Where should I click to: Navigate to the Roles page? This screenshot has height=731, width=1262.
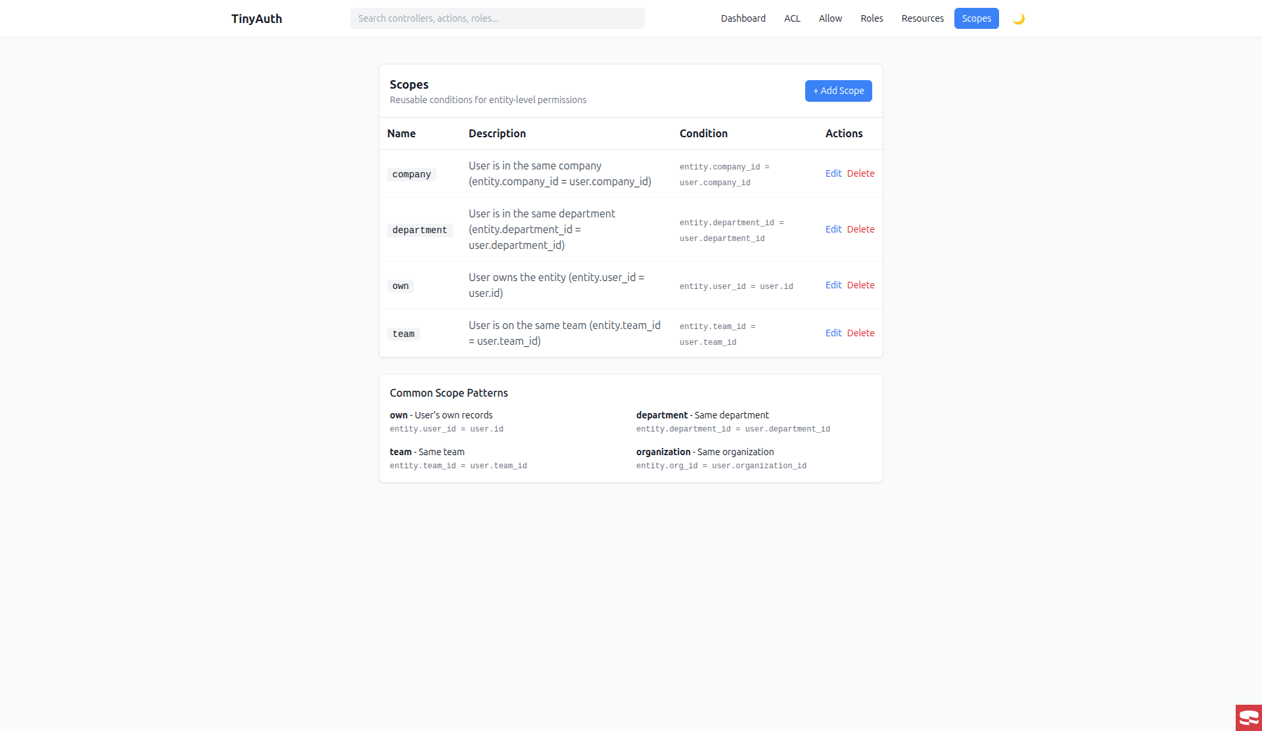point(872,18)
